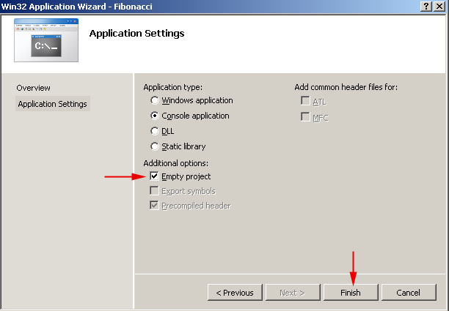Screen dimensions: 449x311
Task: Open help via the title bar question mark
Action: [x=426, y=6]
